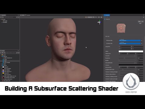The width and height of the screenshot is (145, 109).
Task: Click the Curvature Map asset field
Action: pos(130,44)
